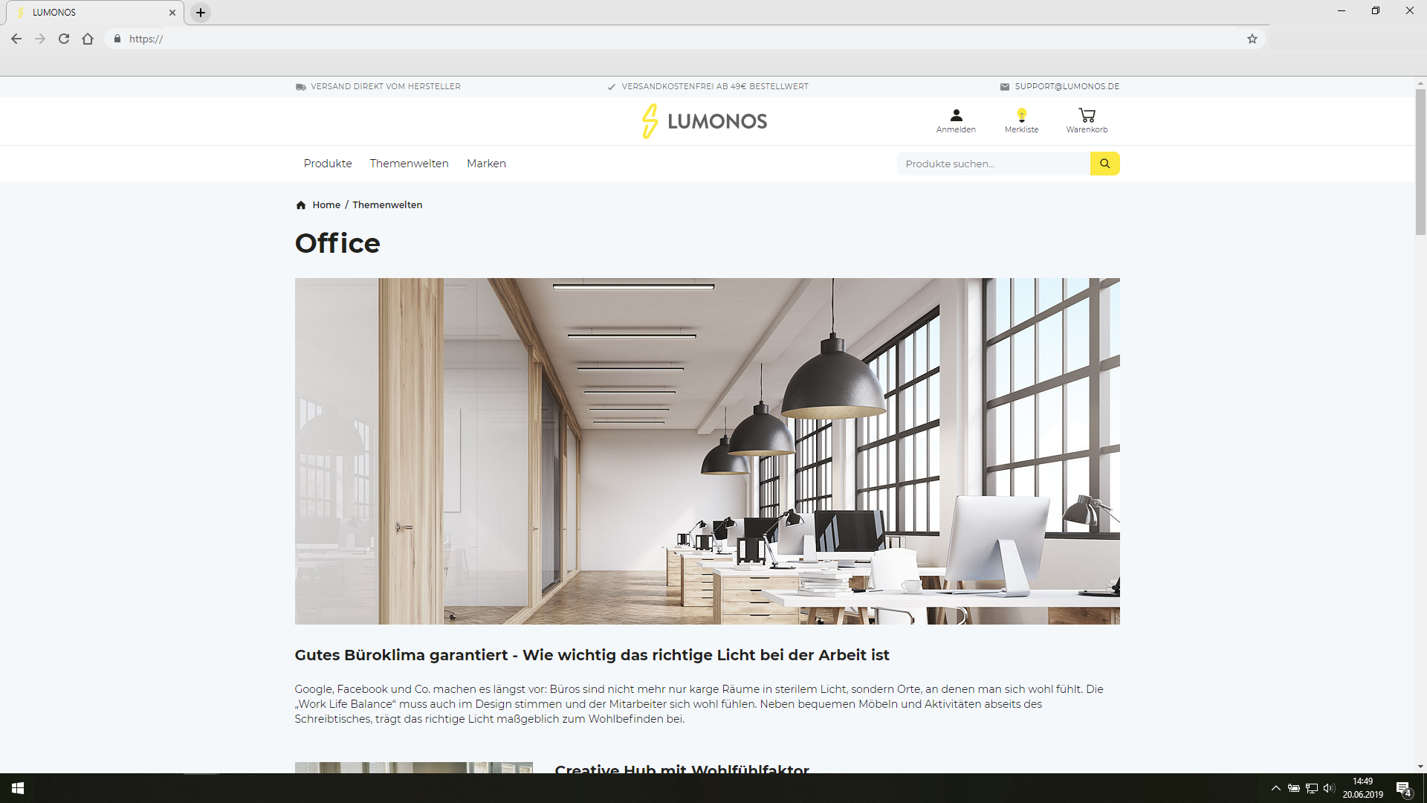Screen dimensions: 1427x803
Task: Bookmark this page with the star icon
Action: pos(1252,39)
